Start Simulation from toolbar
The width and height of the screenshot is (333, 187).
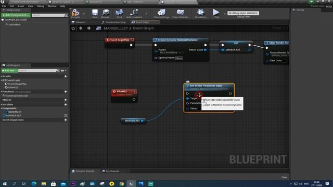200,13
